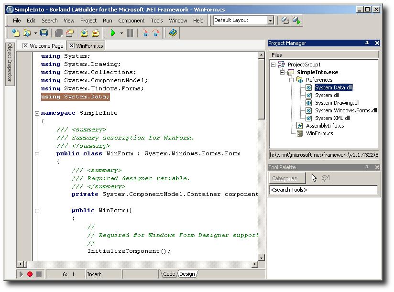Open the Run button dropdown arrow
The height and width of the screenshot is (292, 394).
click(x=121, y=33)
